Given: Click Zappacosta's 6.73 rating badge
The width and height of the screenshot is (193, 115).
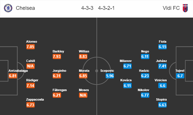Looking at the screenshot, I should pyautogui.click(x=30, y=105).
